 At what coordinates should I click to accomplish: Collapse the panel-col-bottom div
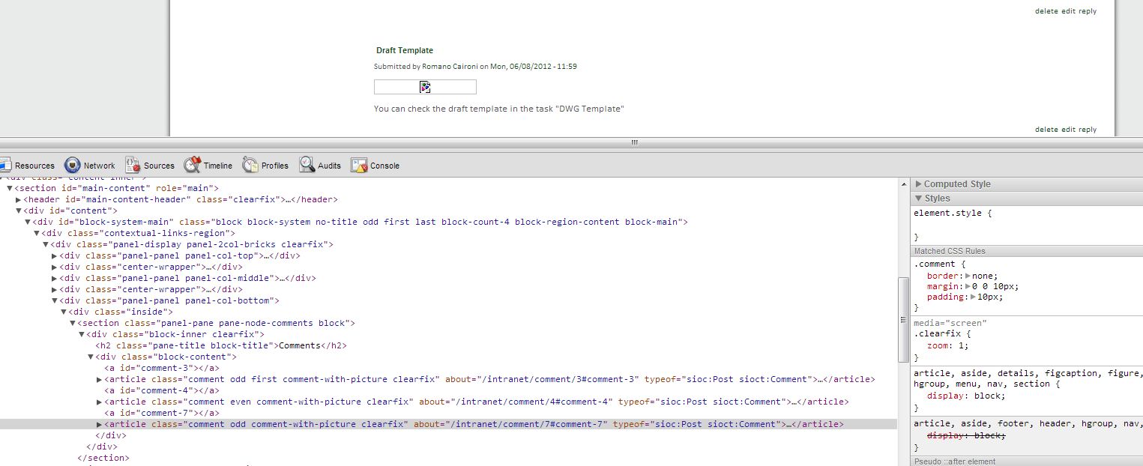[55, 300]
